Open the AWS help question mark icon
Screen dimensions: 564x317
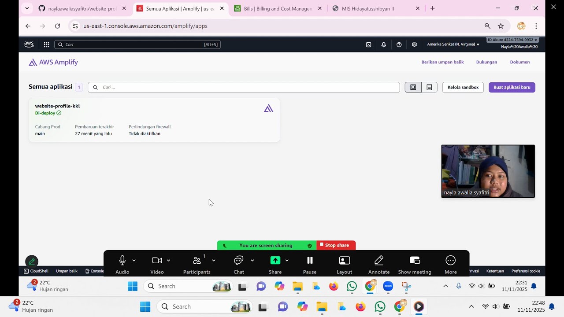pos(399,44)
